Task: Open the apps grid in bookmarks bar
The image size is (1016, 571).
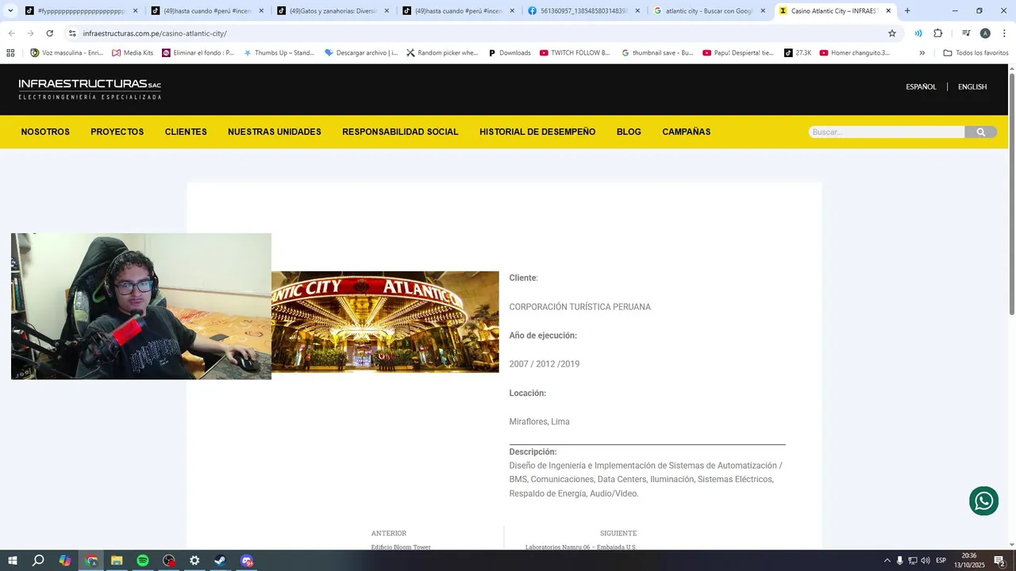Action: pos(10,53)
